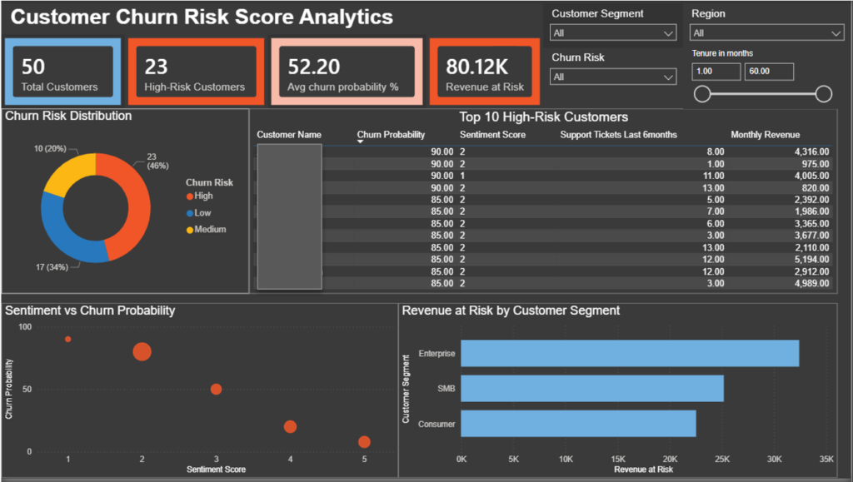Toggle the High entry in Churn Risk legend

pos(203,197)
